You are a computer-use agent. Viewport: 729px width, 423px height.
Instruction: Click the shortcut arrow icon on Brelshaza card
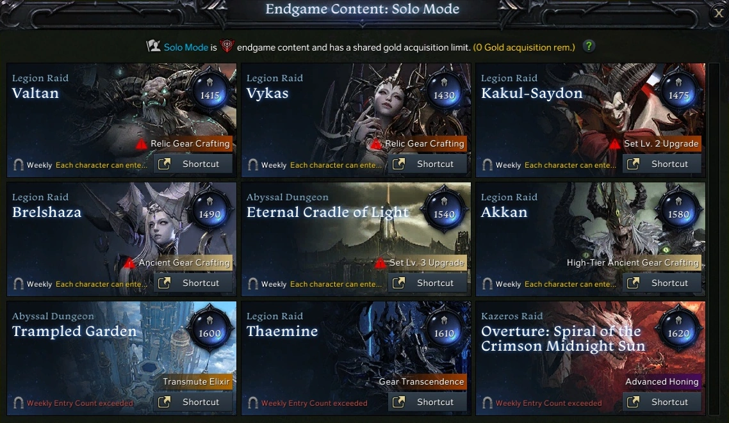[x=164, y=283]
